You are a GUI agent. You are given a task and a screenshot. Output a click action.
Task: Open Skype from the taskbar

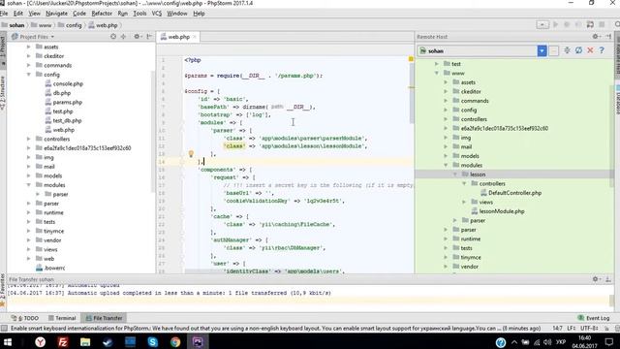click(x=153, y=342)
